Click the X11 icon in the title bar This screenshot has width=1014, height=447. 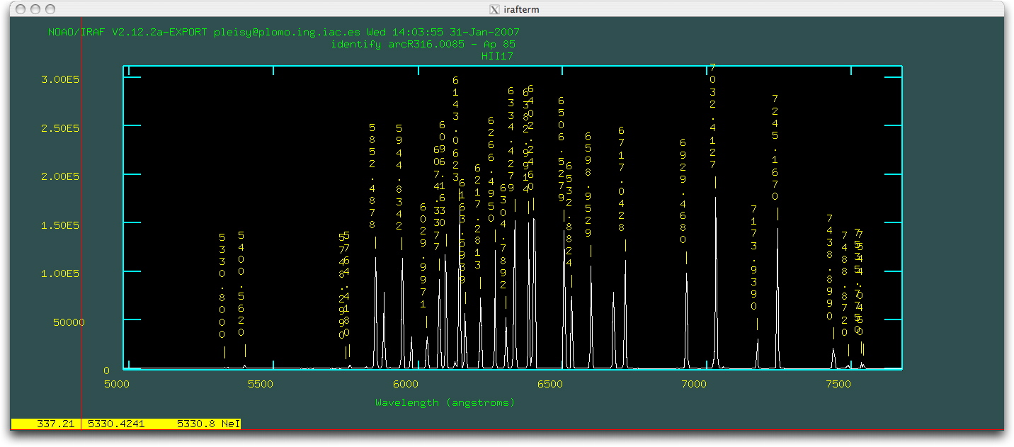[x=494, y=9]
